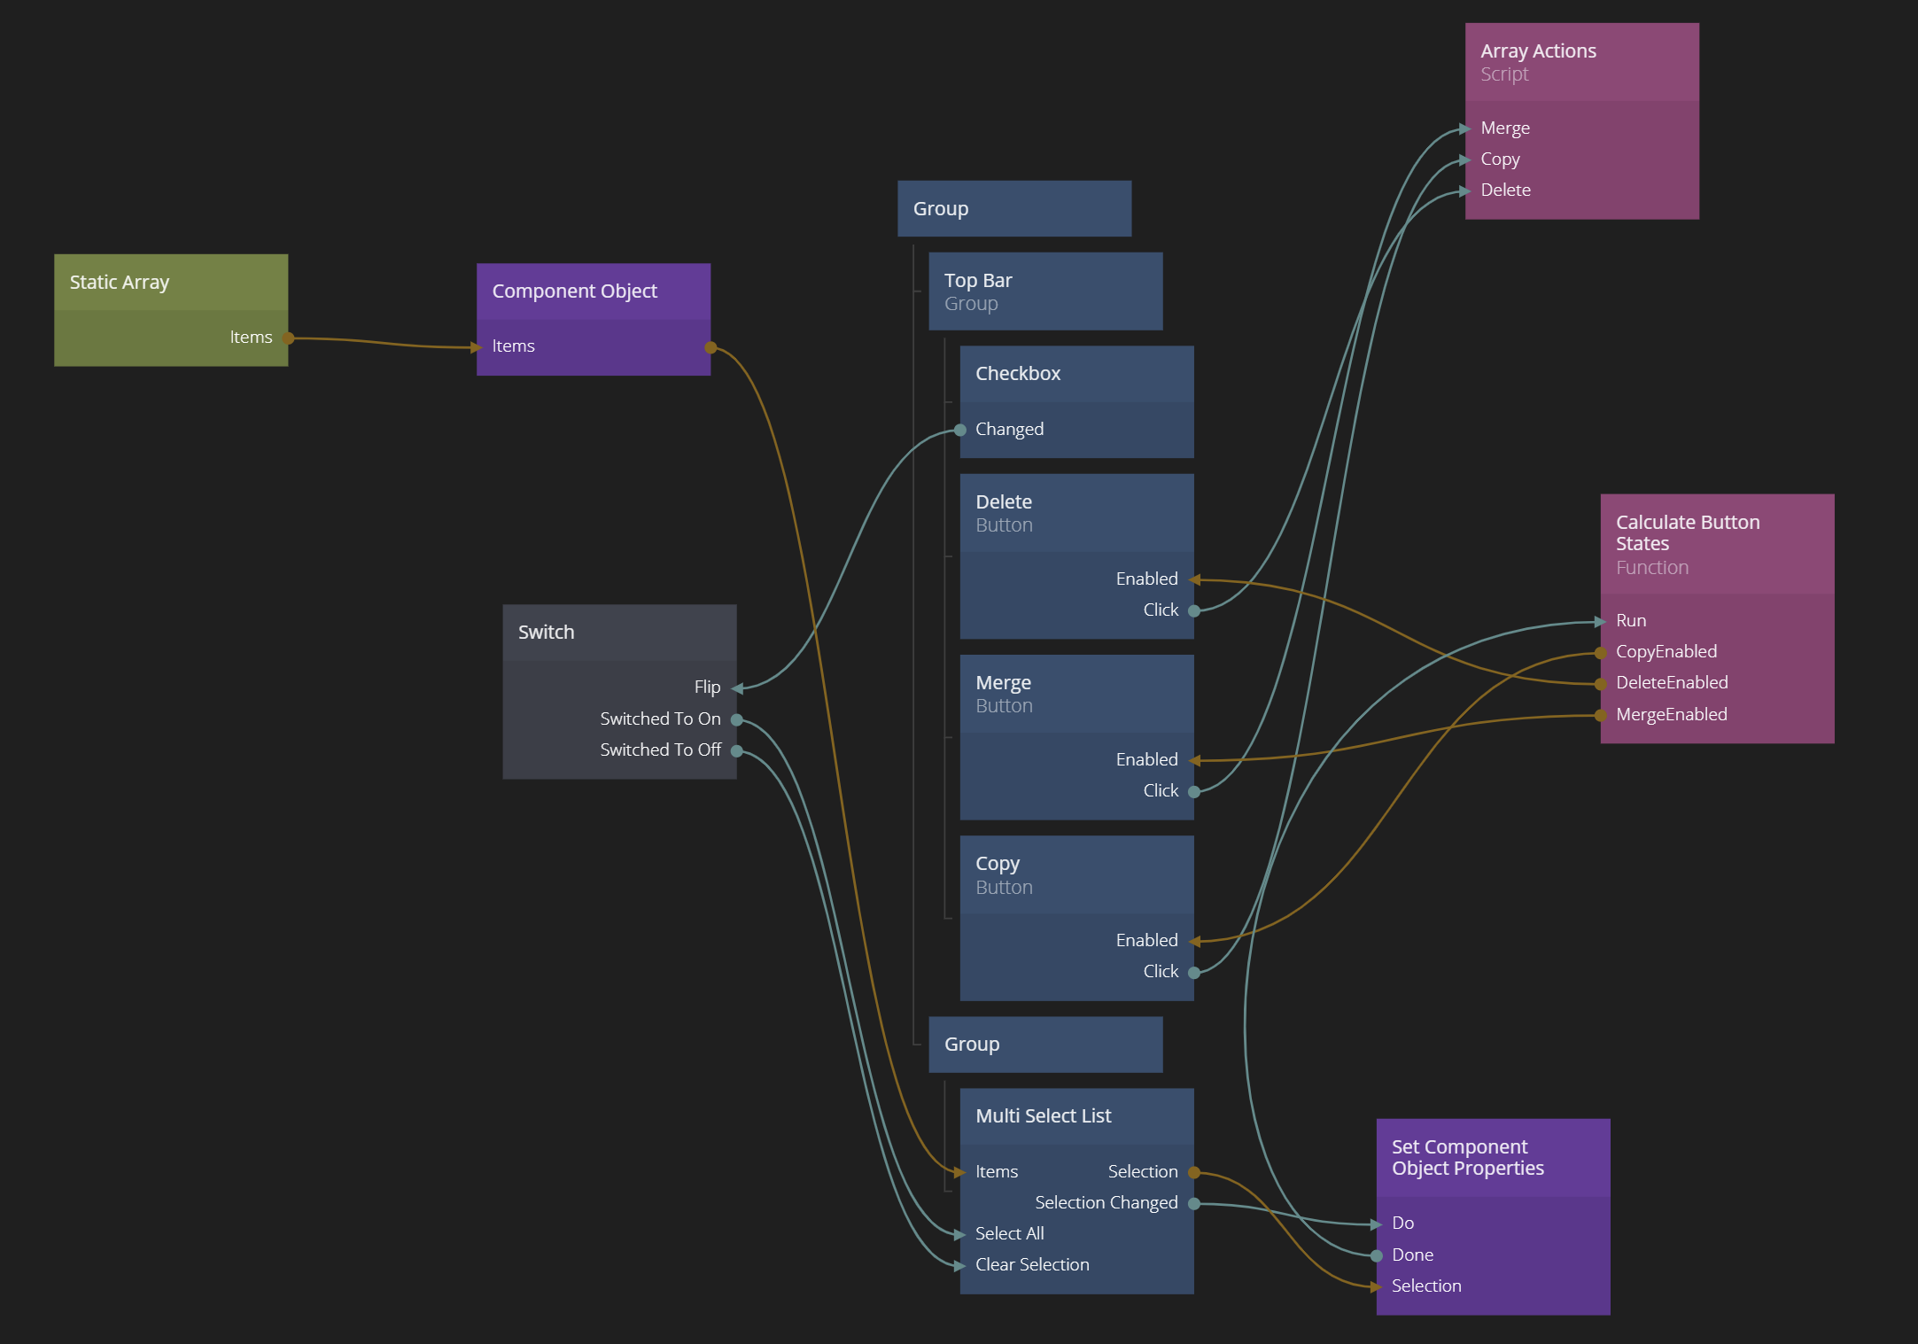Click the Items output port on Static Array
The height and width of the screenshot is (1344, 1918).
tap(288, 338)
